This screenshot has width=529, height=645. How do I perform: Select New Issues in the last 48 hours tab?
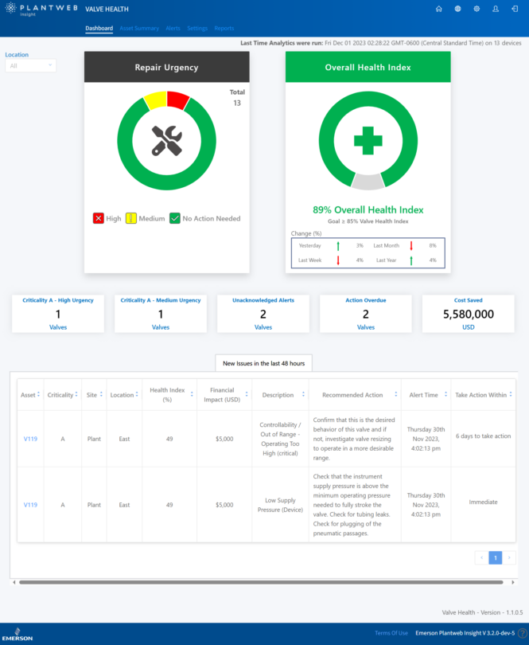click(x=263, y=363)
